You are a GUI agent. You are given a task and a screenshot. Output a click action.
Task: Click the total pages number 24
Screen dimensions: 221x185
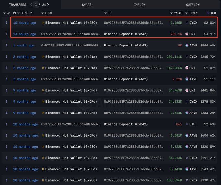(44, 5)
